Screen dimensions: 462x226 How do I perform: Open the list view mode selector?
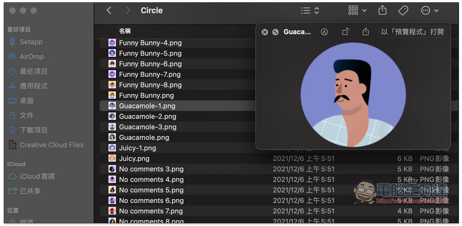[310, 10]
